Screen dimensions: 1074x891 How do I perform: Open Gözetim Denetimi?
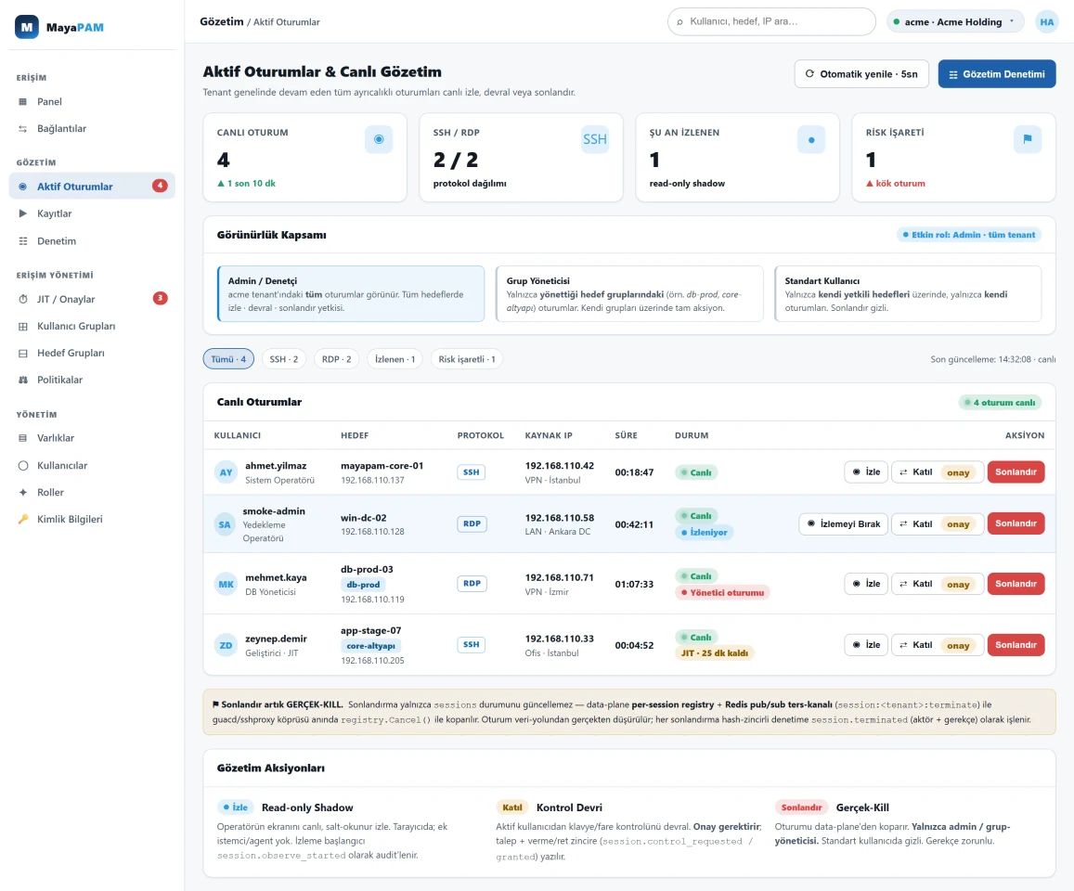coord(997,74)
